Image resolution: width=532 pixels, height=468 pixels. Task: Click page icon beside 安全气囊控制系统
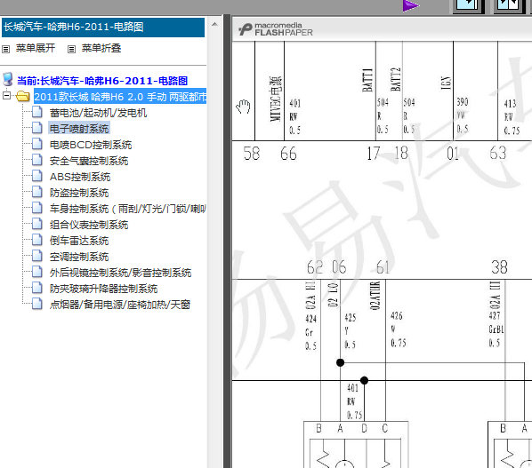[37, 160]
